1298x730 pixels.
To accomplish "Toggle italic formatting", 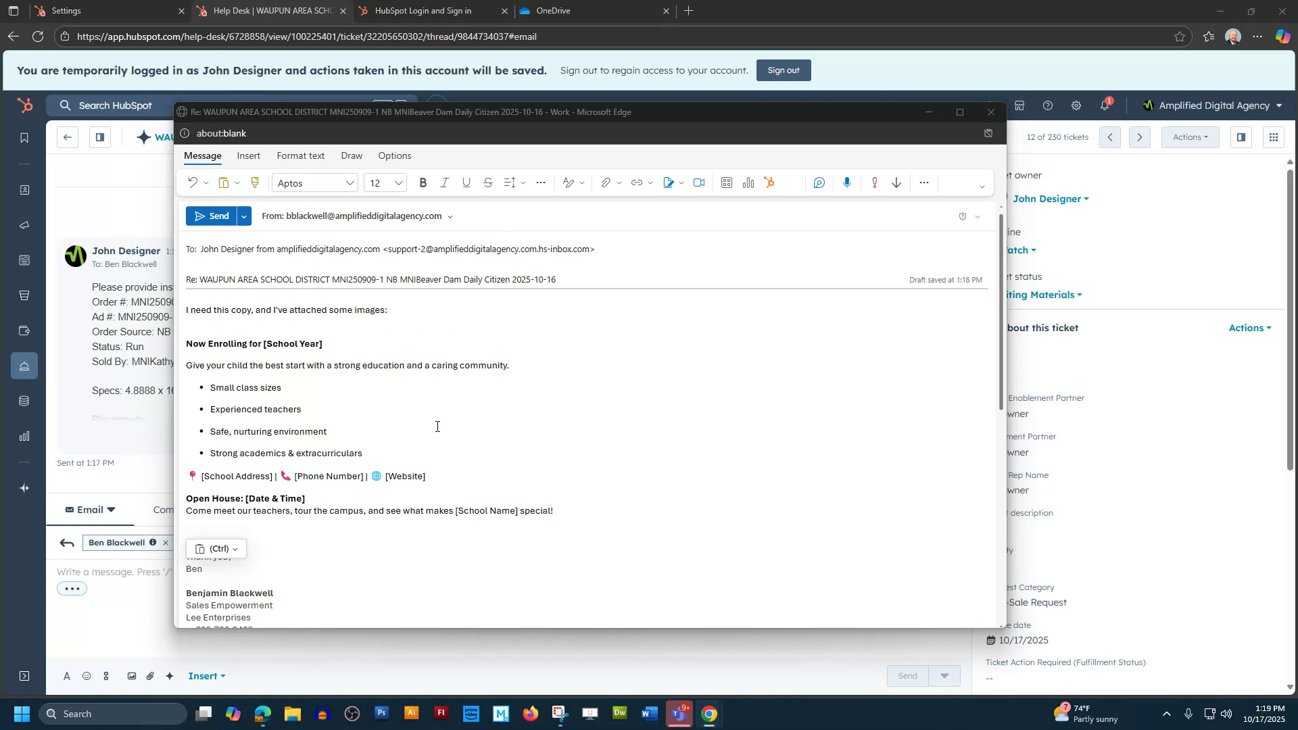I will [x=445, y=182].
